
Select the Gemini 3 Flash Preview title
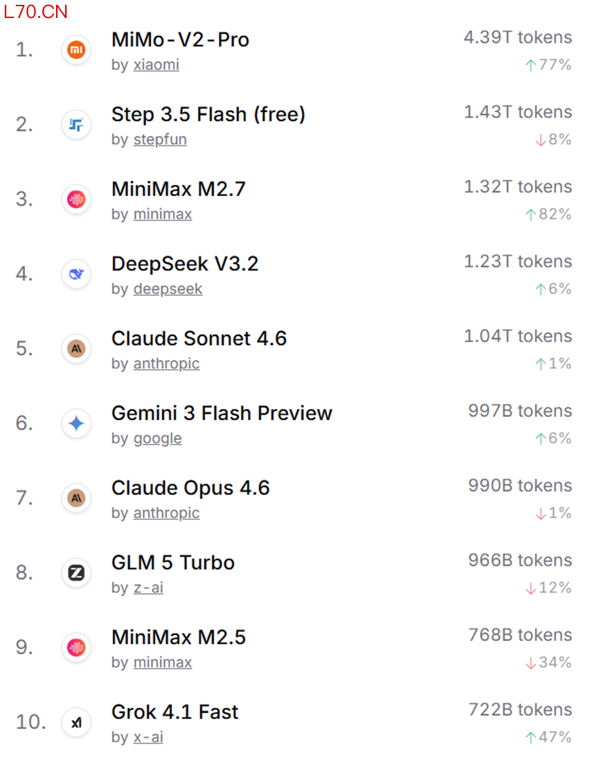222,413
